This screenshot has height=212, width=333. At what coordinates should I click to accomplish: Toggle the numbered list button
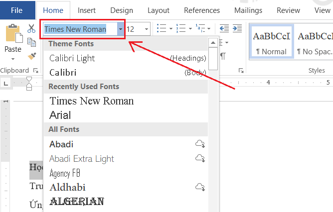click(181, 29)
